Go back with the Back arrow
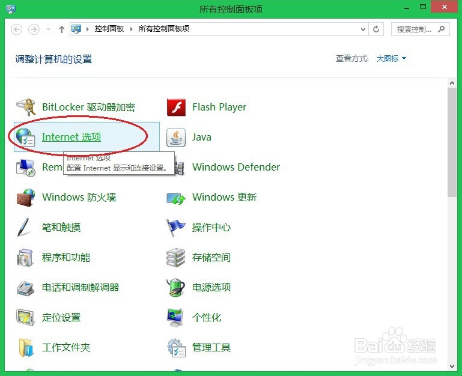Screen dimensions: 462x376 click(x=16, y=29)
